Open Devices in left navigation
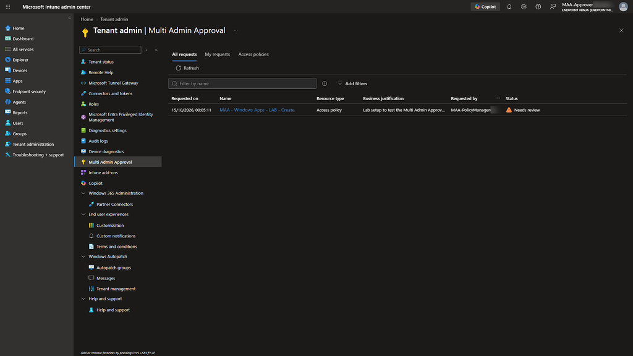Screen dimensions: 633x356 pyautogui.click(x=20, y=70)
